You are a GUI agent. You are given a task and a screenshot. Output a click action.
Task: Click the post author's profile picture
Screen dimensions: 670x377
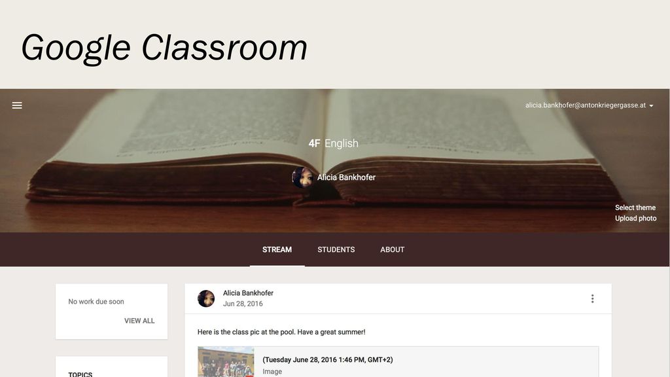(206, 298)
